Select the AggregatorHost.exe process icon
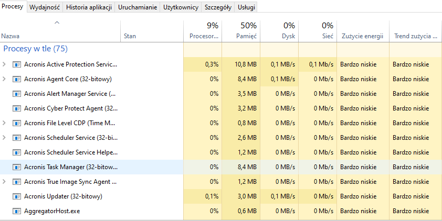 (17, 211)
